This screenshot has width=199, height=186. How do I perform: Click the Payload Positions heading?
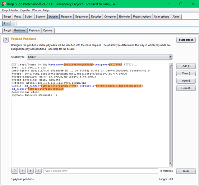click(x=24, y=39)
